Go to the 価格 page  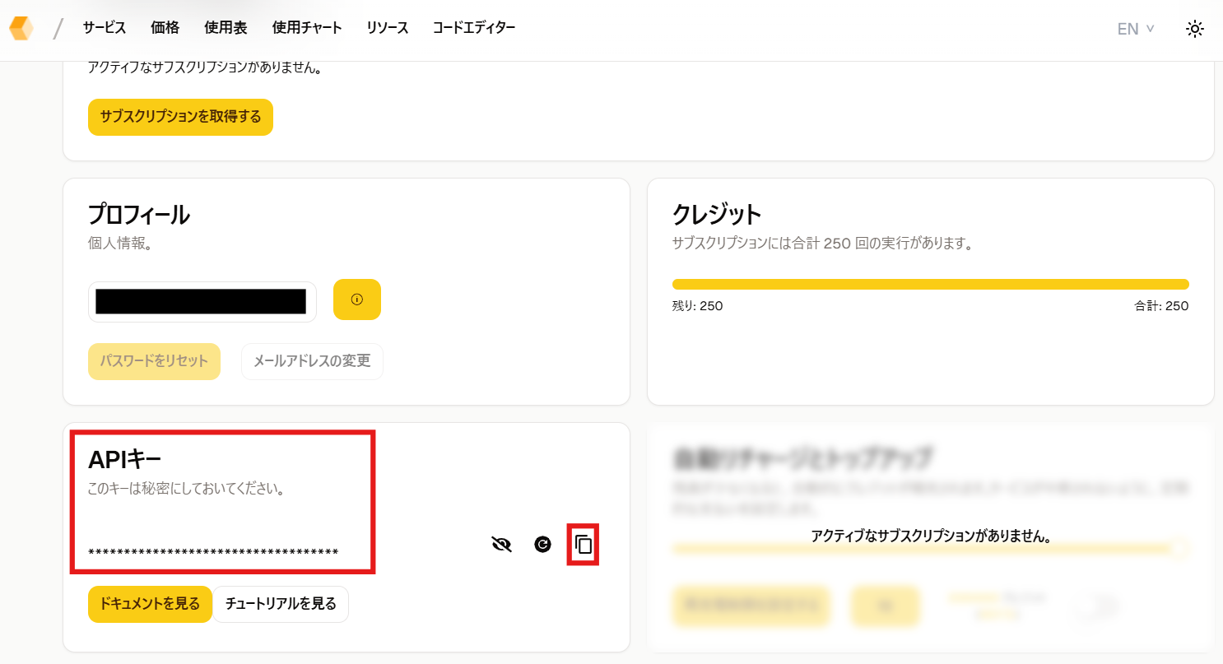165,28
